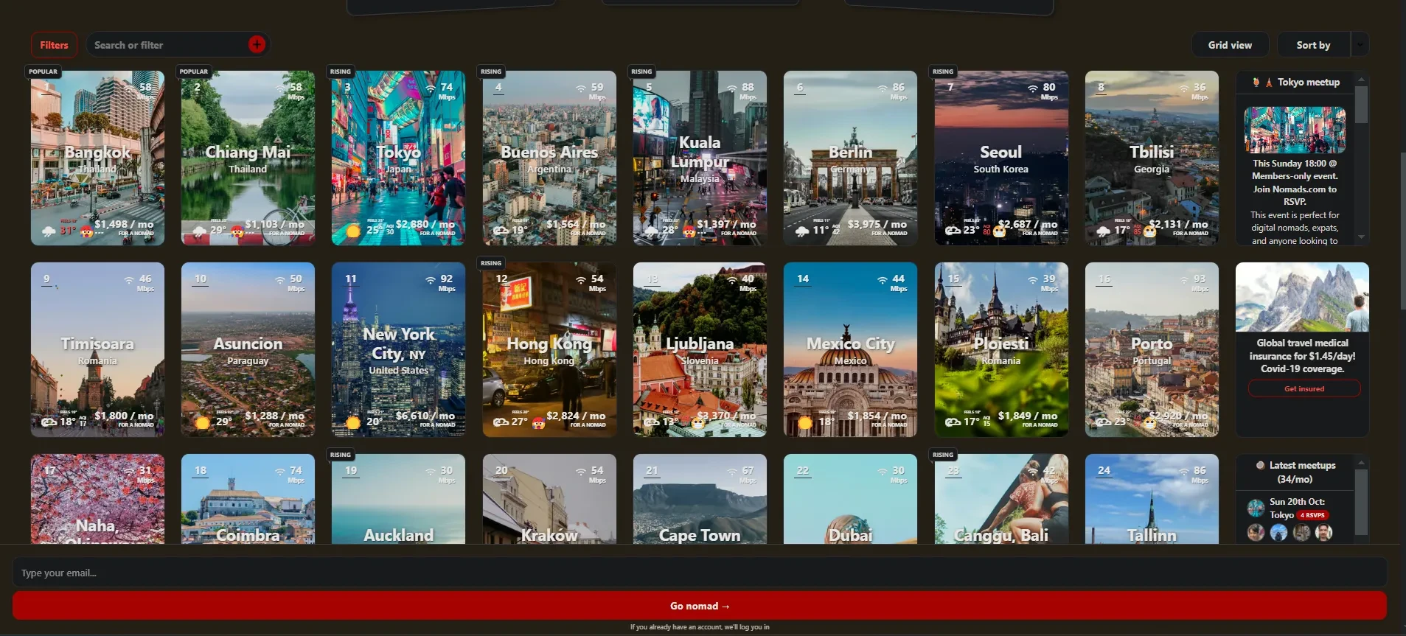Open the Sort by dropdown
The image size is (1406, 636).
[x=1313, y=45]
